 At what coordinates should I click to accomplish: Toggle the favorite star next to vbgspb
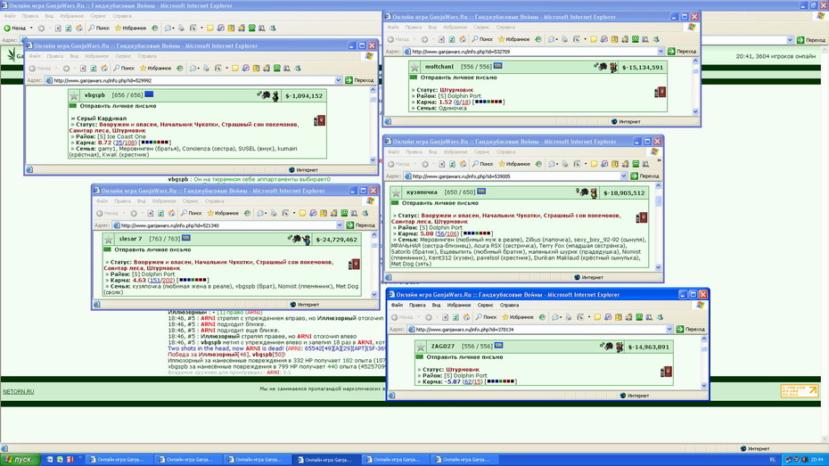click(x=73, y=95)
